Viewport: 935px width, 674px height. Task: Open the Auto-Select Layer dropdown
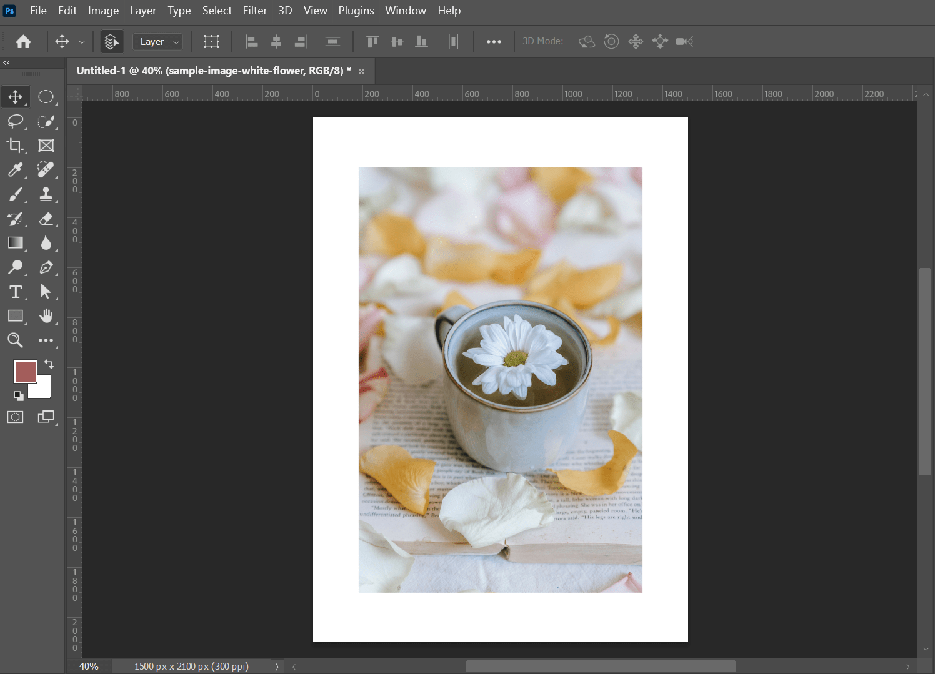[x=157, y=41]
